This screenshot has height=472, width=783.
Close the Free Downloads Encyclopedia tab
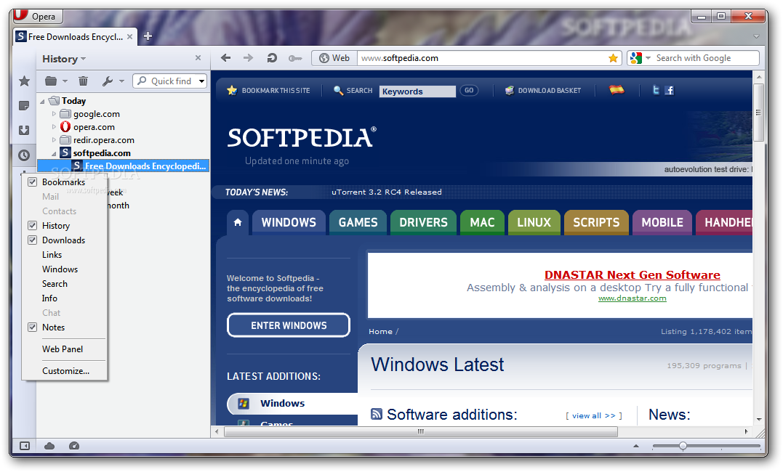click(x=130, y=37)
